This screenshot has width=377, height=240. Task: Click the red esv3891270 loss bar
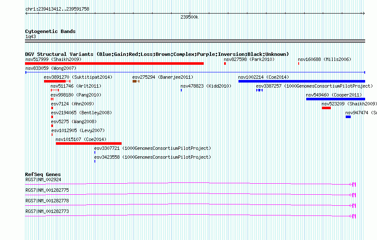point(57,81)
